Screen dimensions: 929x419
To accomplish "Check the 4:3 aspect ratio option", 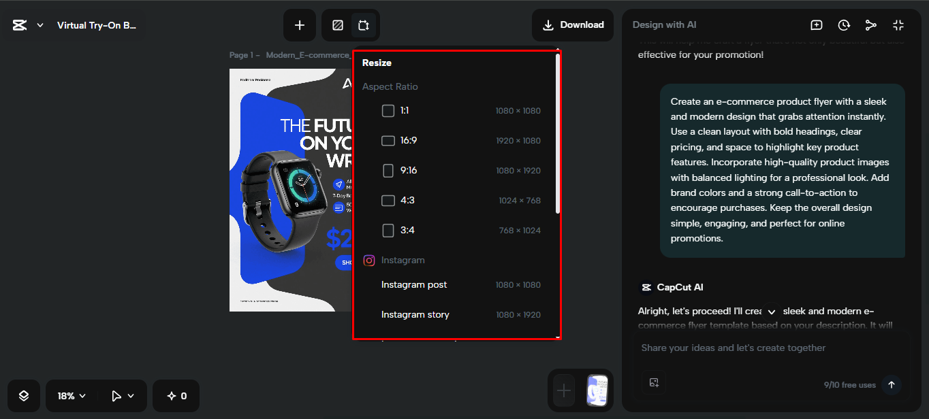I will pos(388,200).
